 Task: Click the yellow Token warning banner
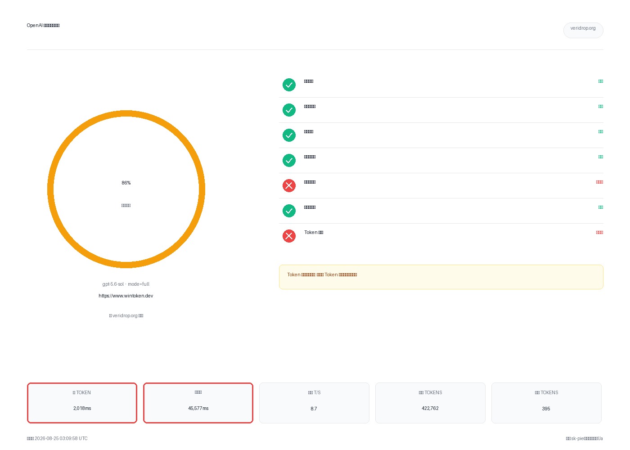[x=441, y=277]
